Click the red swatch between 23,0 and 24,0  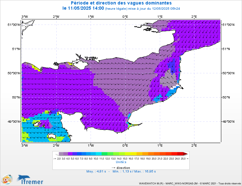174,154
